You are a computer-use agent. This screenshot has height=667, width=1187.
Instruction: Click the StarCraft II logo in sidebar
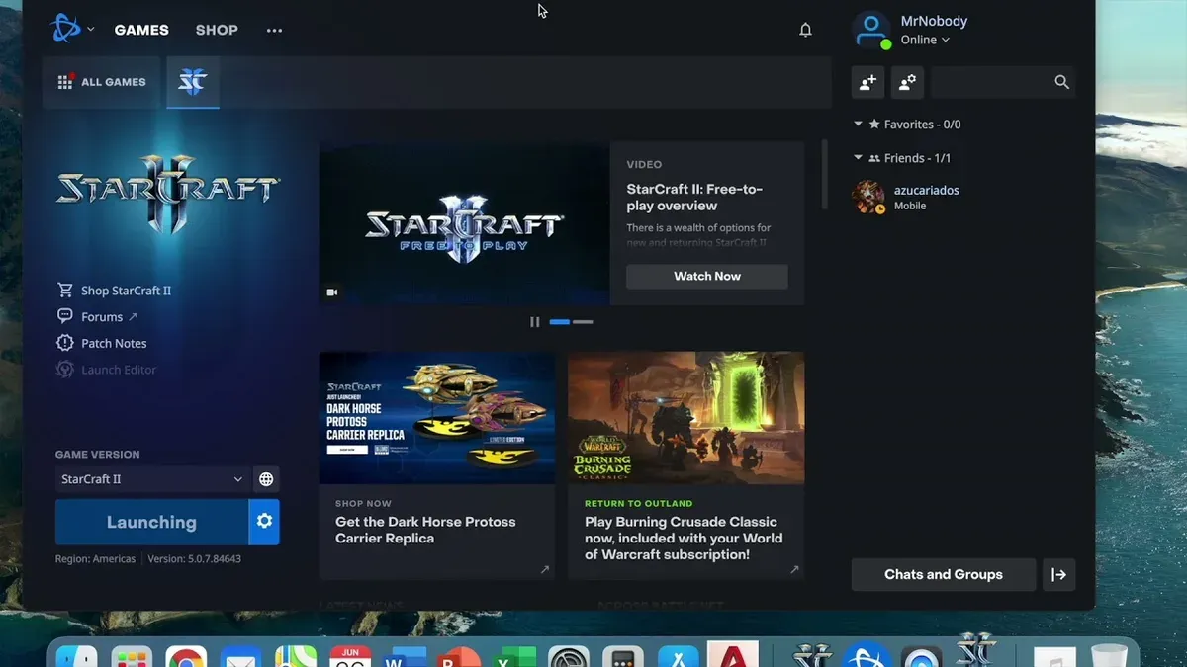tap(168, 193)
